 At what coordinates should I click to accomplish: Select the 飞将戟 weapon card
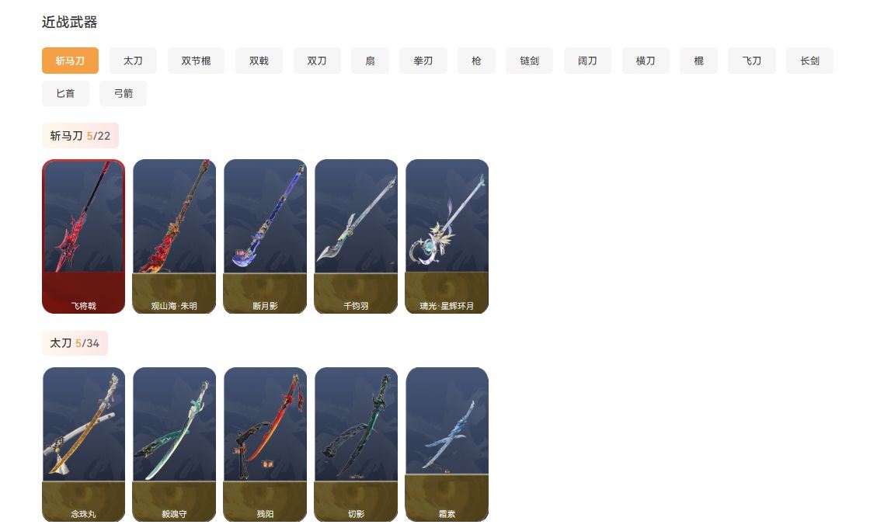[x=84, y=236]
